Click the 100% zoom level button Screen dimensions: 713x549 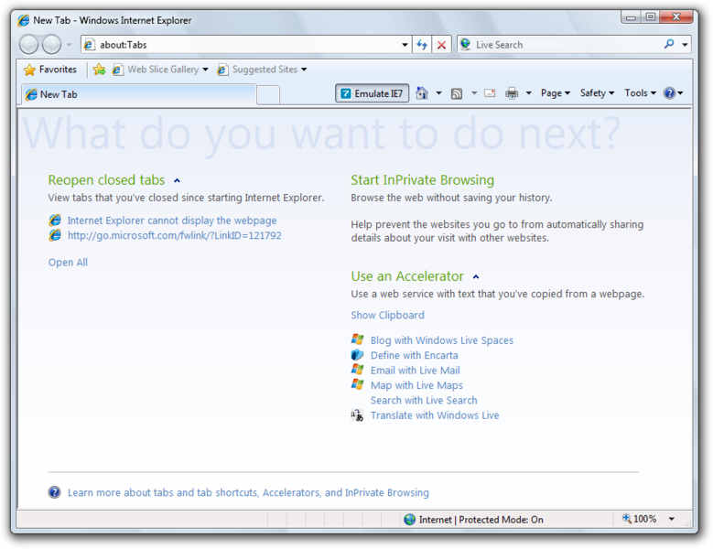[x=640, y=519]
